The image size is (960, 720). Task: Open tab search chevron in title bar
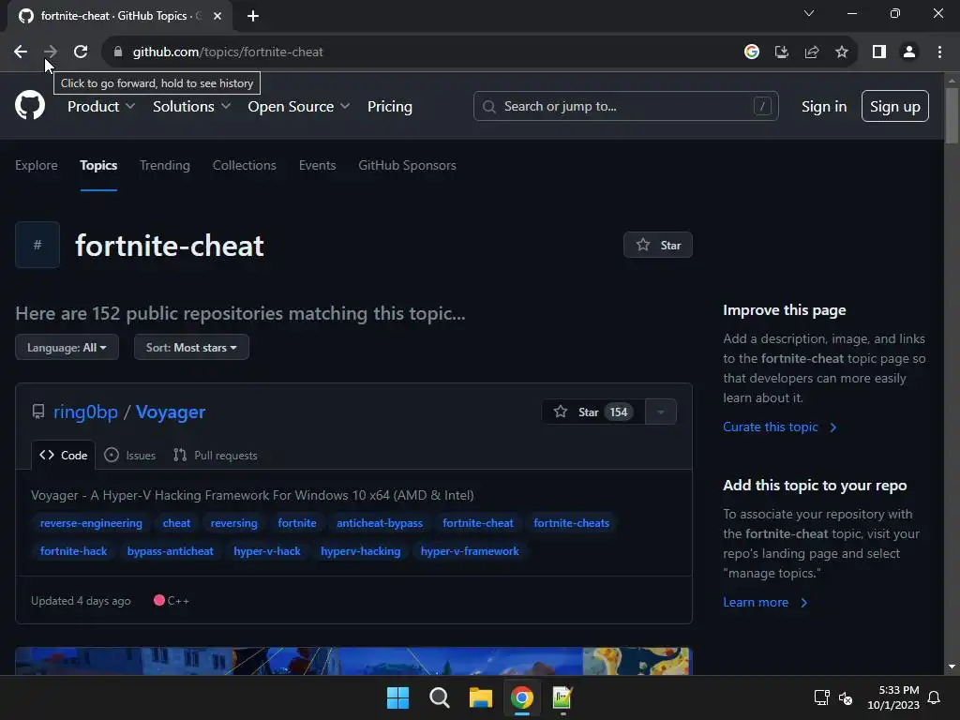pos(809,13)
